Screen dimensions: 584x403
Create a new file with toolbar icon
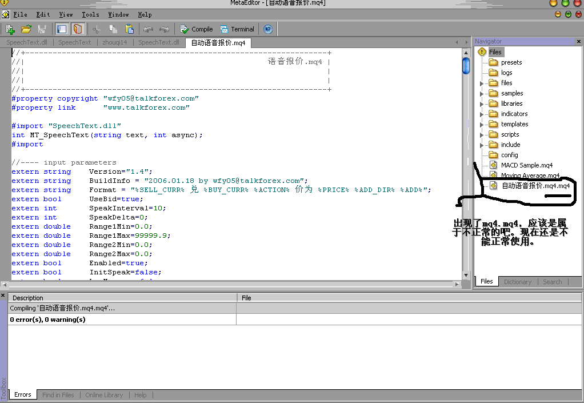coord(10,29)
